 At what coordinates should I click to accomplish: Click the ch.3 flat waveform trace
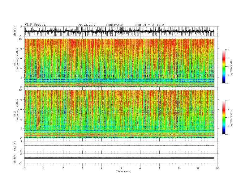tap(119, 145)
